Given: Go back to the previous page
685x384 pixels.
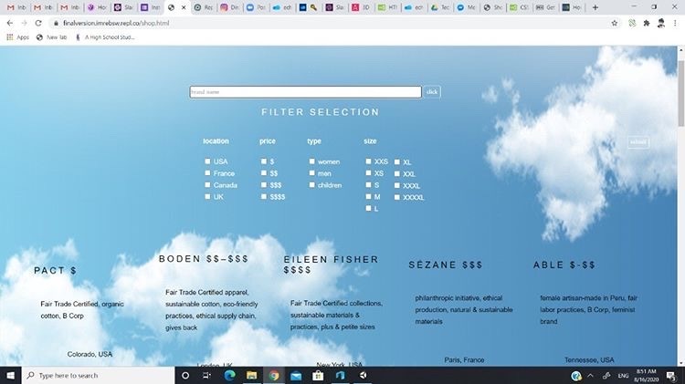Looking at the screenshot, I should click(10, 23).
